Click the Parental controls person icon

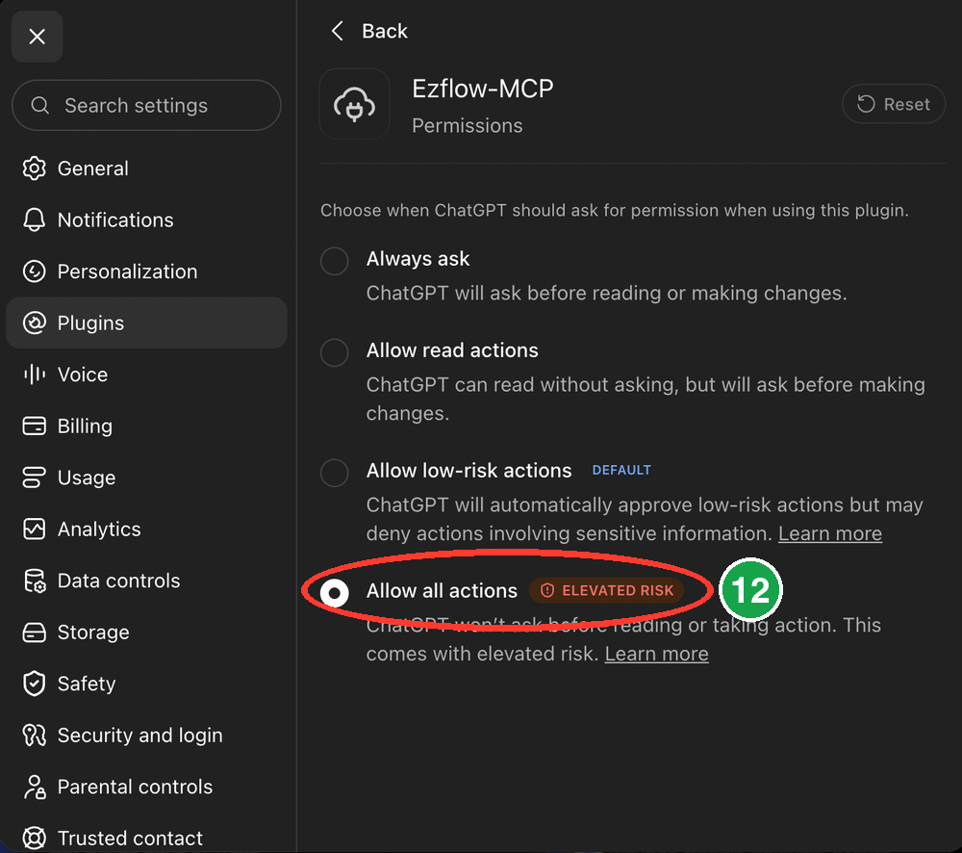[35, 787]
